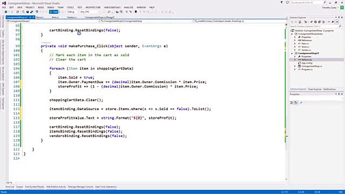The image size is (345, 194).
Task: Undo the last action in toolbar
Action: (37, 12)
